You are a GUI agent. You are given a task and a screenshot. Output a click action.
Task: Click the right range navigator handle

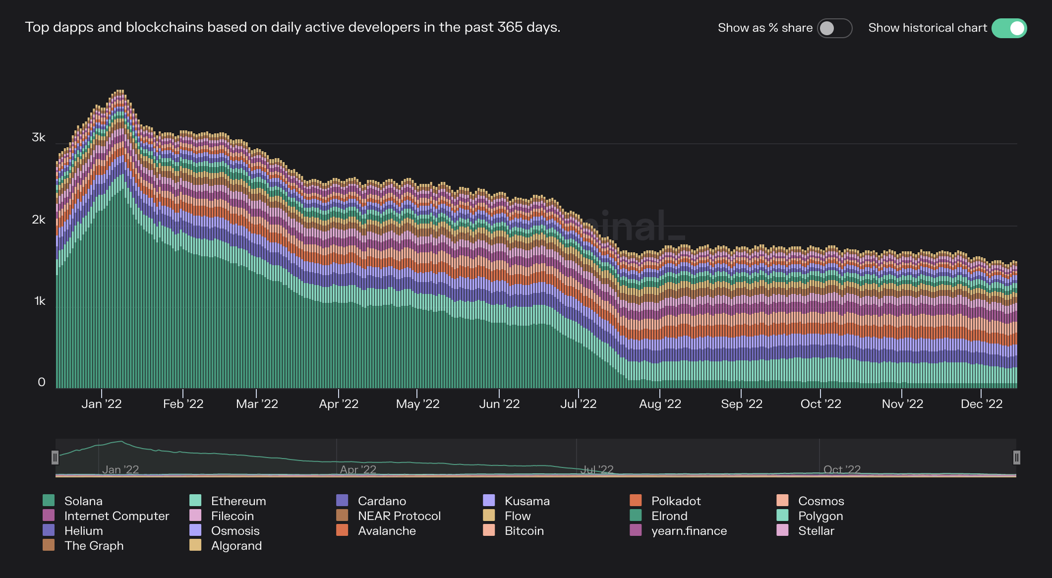tap(1016, 457)
